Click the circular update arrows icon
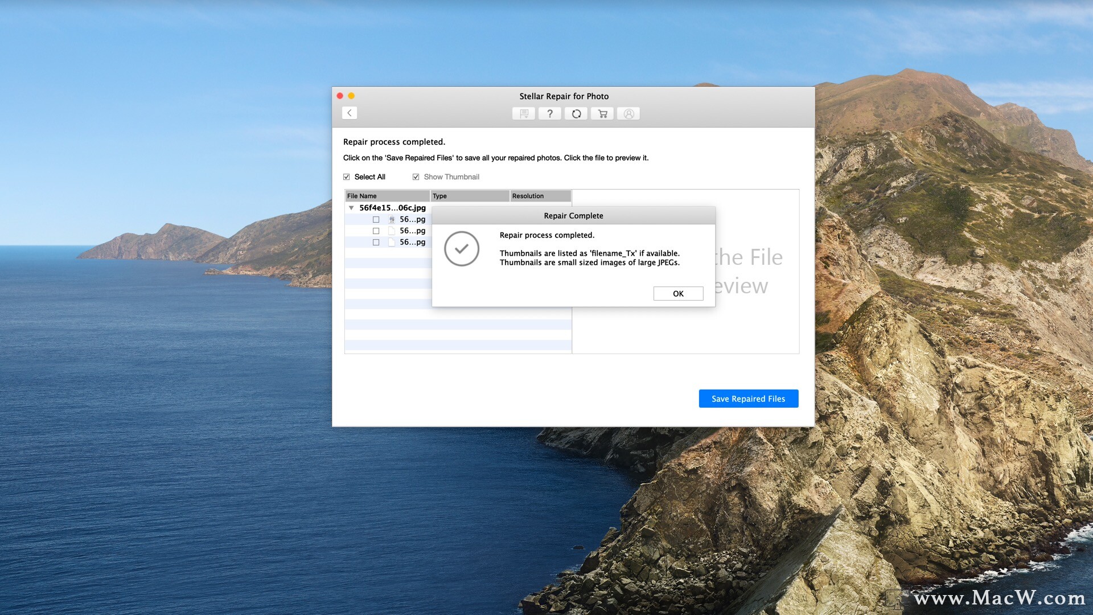 (576, 114)
